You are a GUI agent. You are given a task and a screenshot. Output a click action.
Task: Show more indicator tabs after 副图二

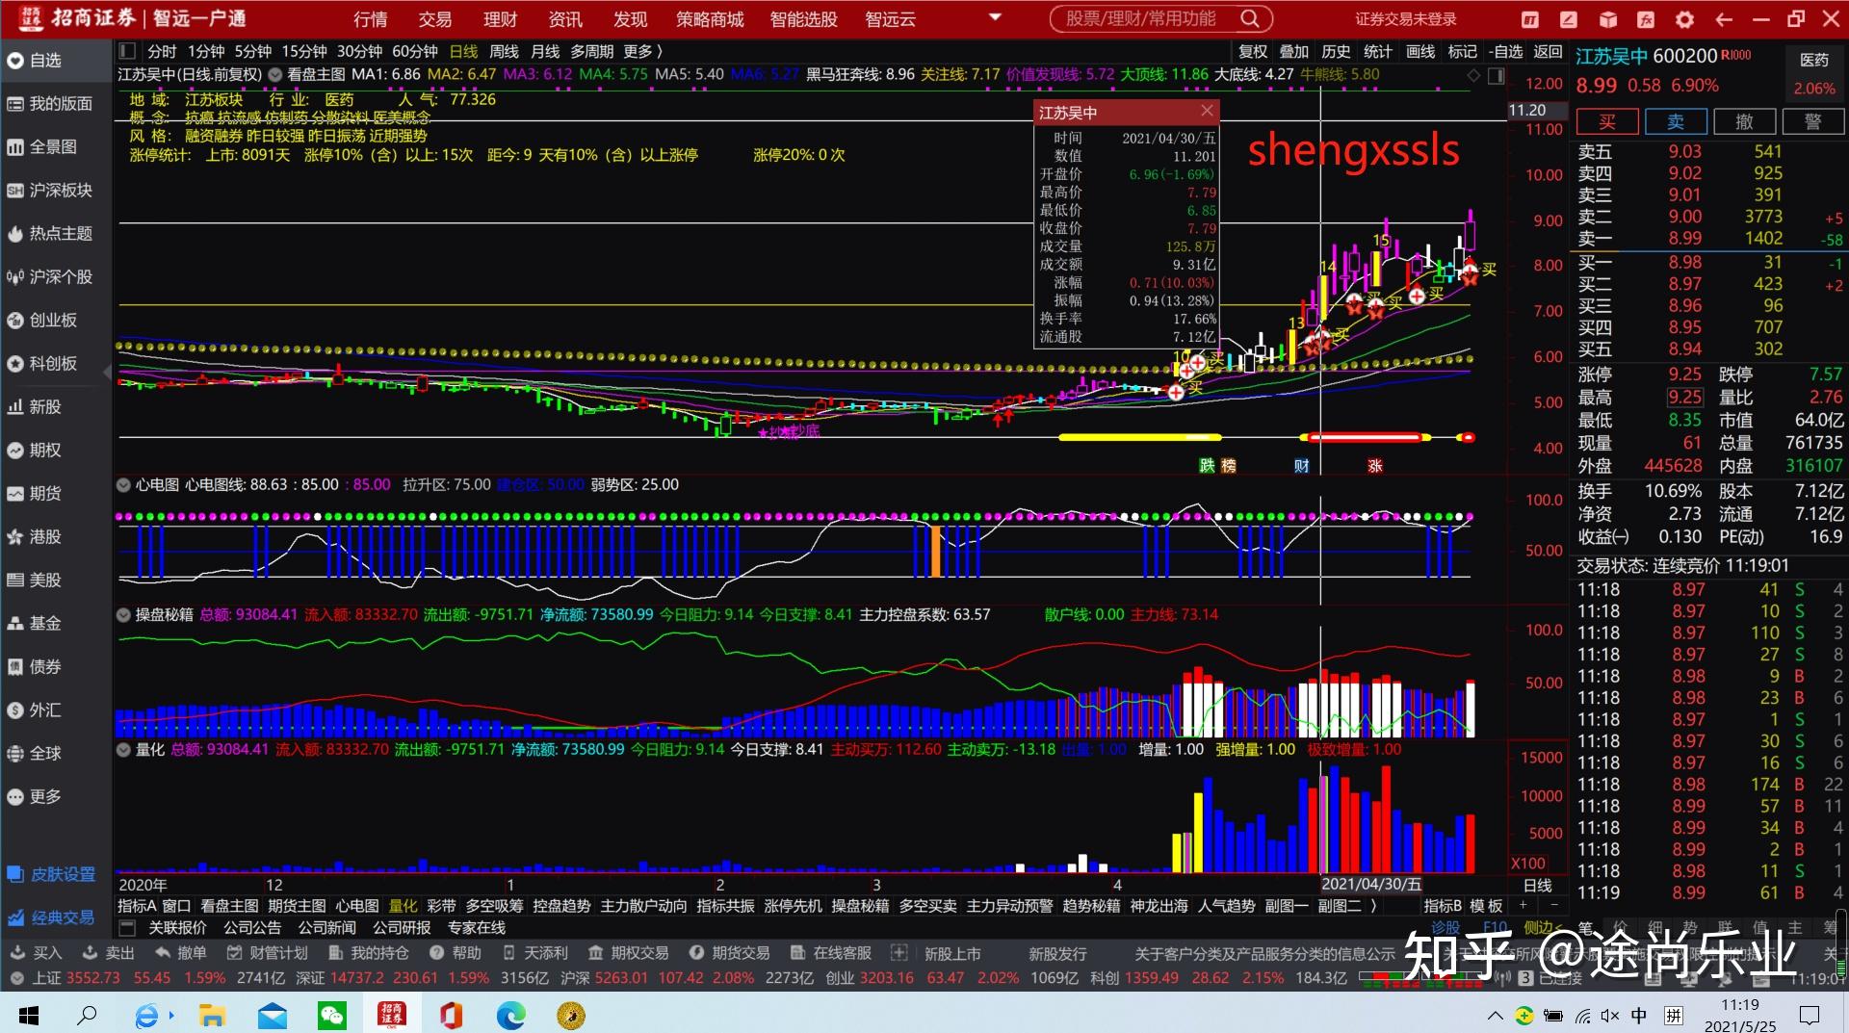point(1374,906)
